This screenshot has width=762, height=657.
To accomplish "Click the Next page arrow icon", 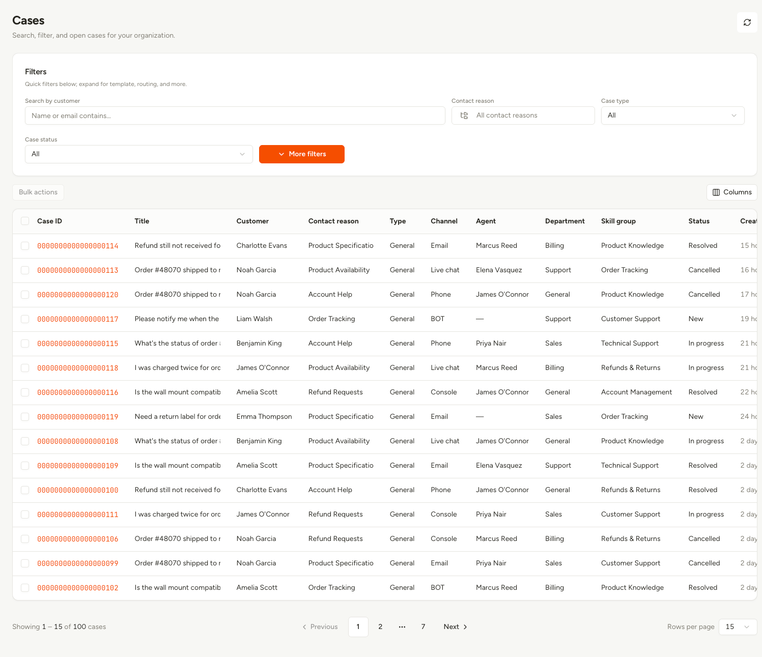I will 465,627.
